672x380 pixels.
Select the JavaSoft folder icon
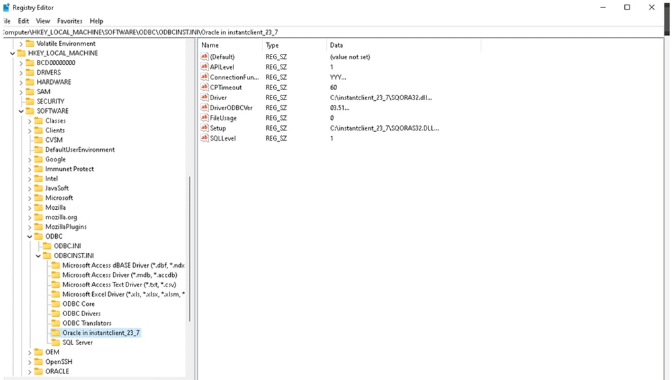38,188
